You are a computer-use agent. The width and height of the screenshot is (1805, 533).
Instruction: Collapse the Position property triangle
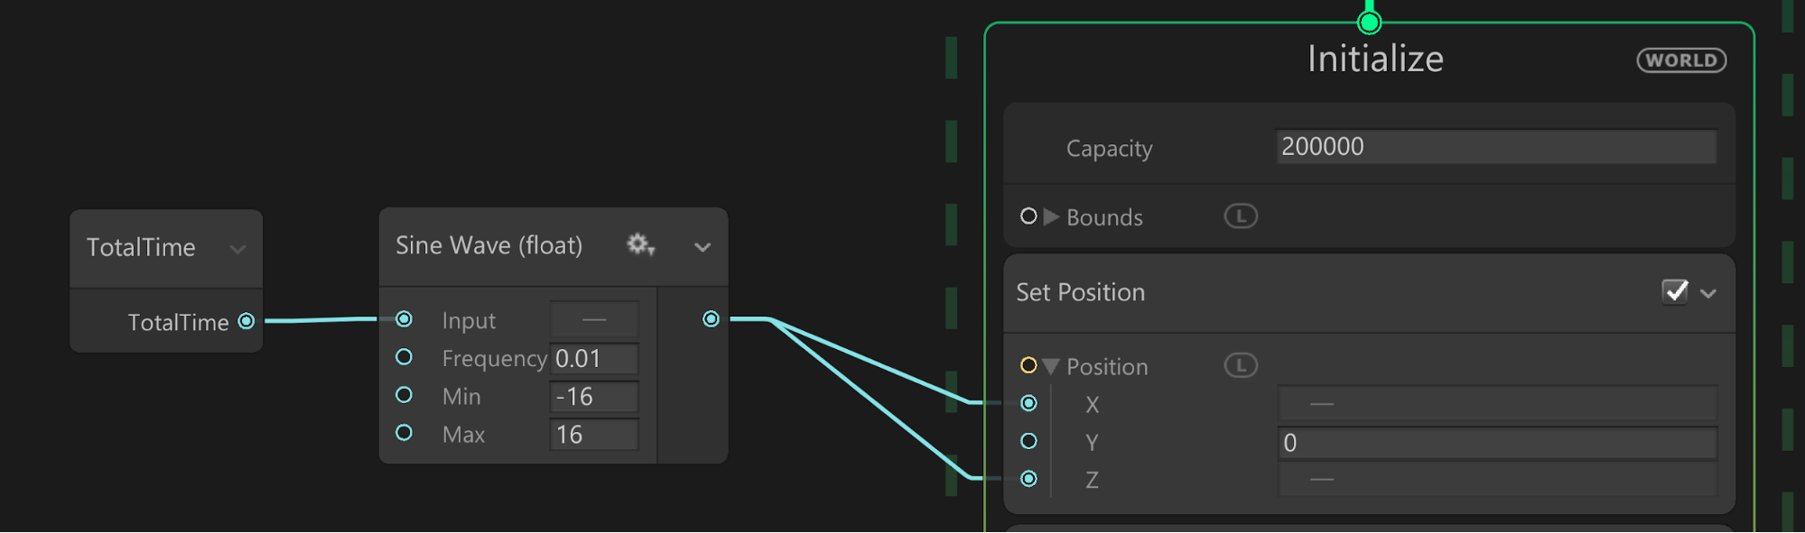coord(1050,367)
